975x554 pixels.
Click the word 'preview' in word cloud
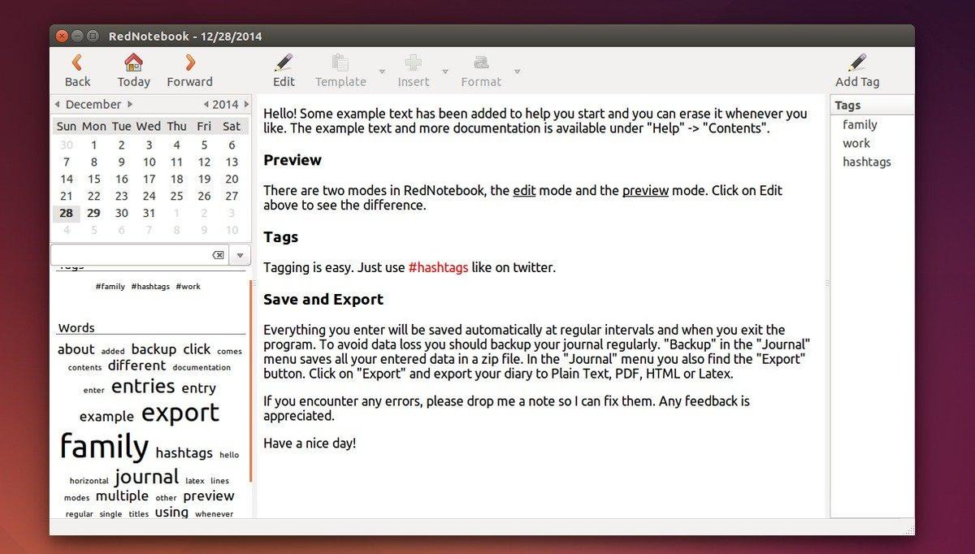point(208,496)
